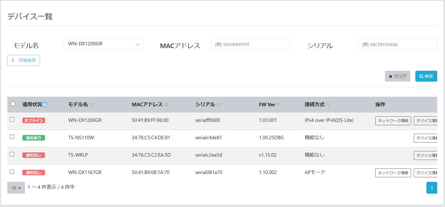Click 通信なし badge in WN-DX1167GR row

click(34, 173)
